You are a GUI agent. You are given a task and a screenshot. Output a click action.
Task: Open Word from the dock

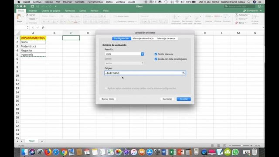coord(165,152)
